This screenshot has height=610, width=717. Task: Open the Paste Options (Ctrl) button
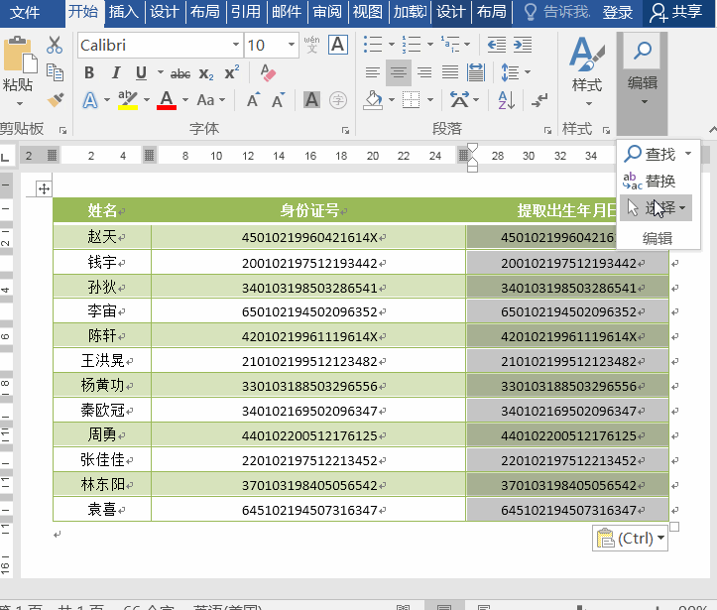click(x=630, y=539)
